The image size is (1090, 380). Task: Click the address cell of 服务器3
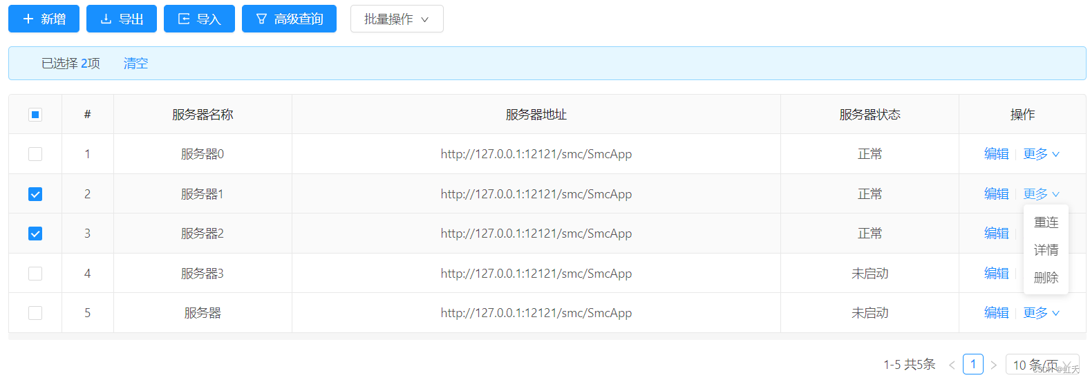tap(536, 274)
